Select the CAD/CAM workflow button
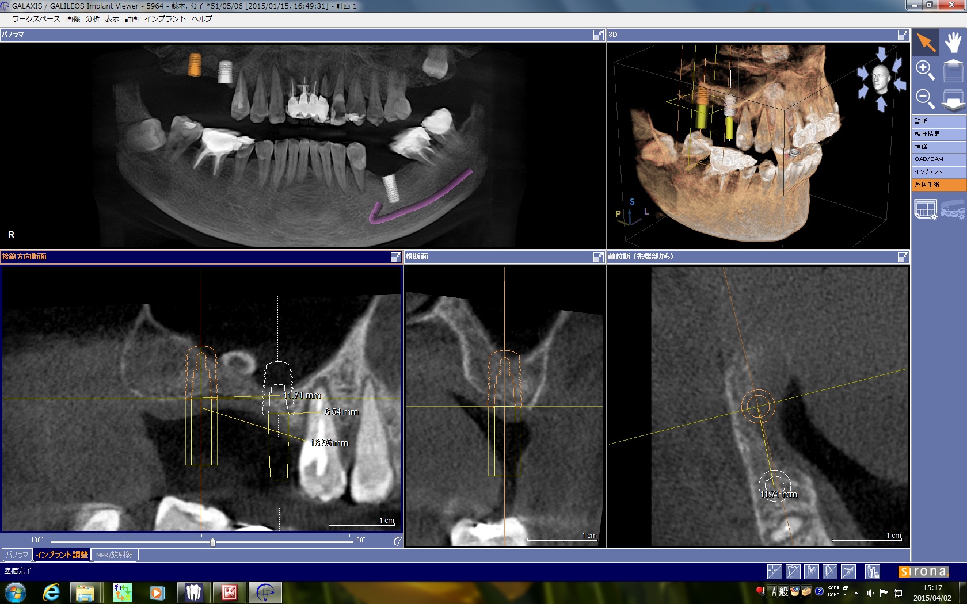This screenshot has width=967, height=604. click(x=938, y=159)
